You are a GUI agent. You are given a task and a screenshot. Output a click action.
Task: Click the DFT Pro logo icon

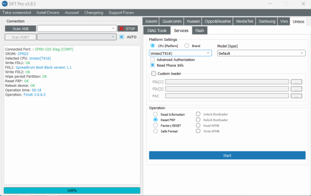click(5, 4)
